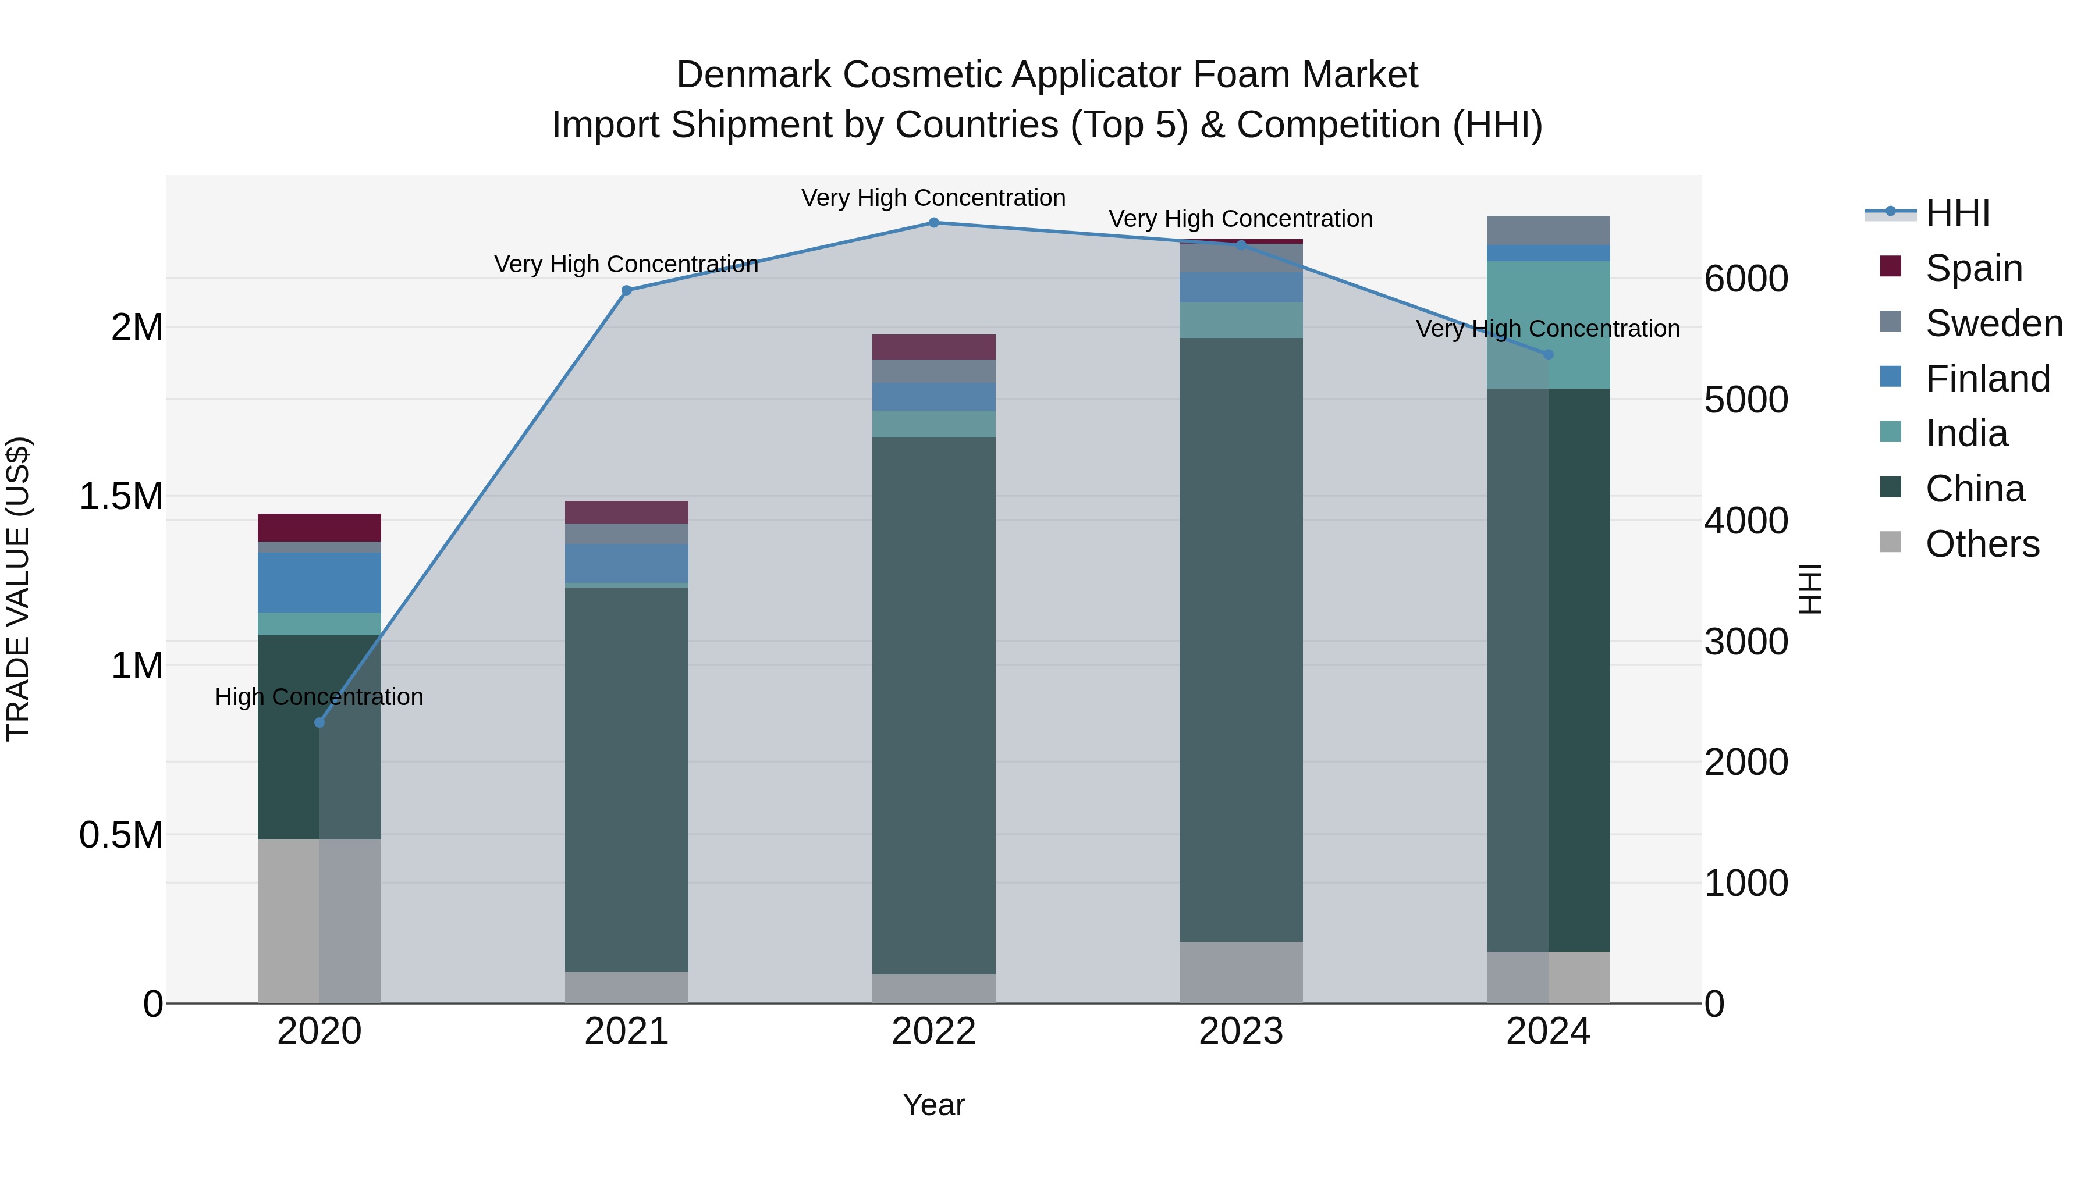
Task: Toggle the Spain legend entry
Action: [x=1952, y=268]
